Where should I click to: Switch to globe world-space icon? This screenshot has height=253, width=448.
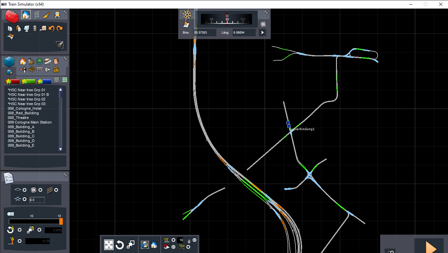tap(145, 245)
